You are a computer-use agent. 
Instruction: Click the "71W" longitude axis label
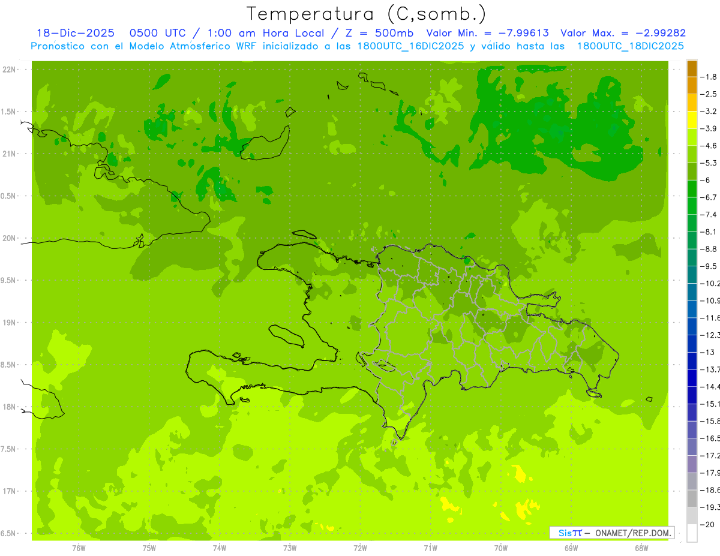[430, 548]
